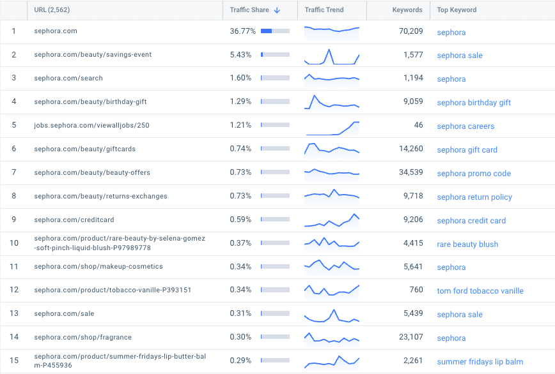This screenshot has width=555, height=374.
Task: Open the 'sephora' keyword for makeup-cosmetics row
Action: click(451, 267)
